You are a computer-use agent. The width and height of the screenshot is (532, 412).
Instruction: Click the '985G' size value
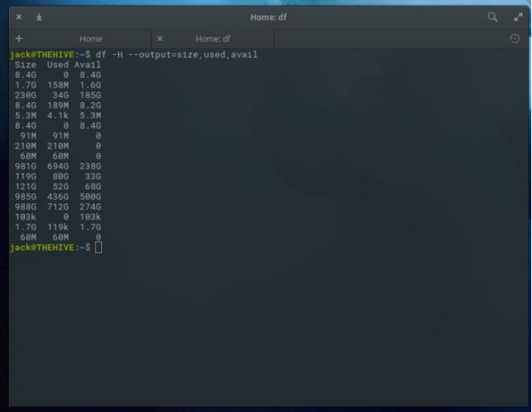[x=25, y=197]
